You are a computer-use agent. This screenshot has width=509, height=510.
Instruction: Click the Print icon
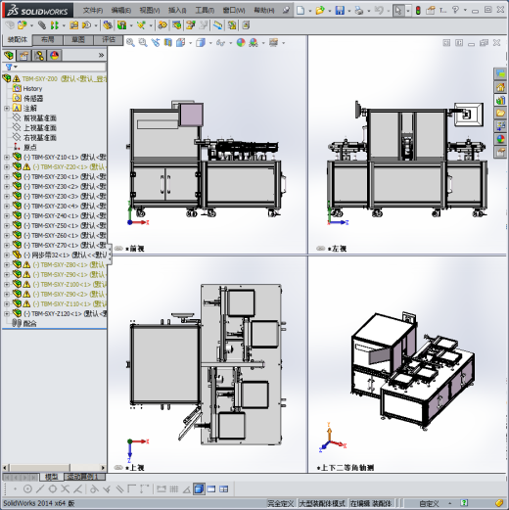(359, 11)
